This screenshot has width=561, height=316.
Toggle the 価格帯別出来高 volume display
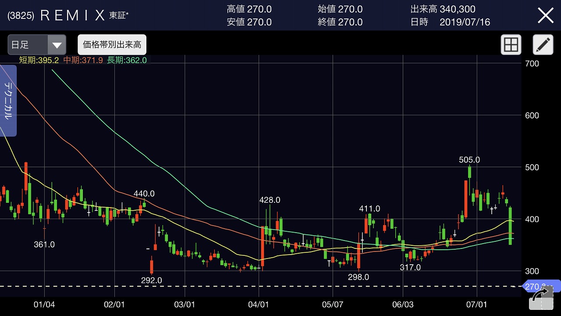112,45
